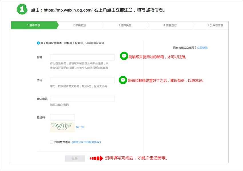Focus the 邮箱 email input field
Screen dimensions: 243x171
click(82, 57)
